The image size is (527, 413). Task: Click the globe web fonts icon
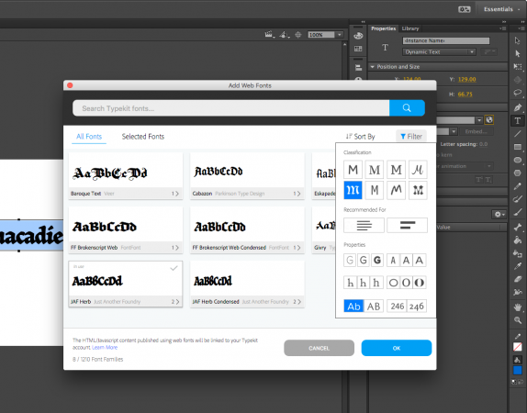[489, 119]
